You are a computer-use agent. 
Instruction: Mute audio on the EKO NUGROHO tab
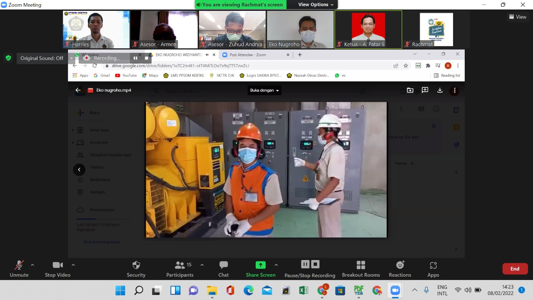point(207,55)
